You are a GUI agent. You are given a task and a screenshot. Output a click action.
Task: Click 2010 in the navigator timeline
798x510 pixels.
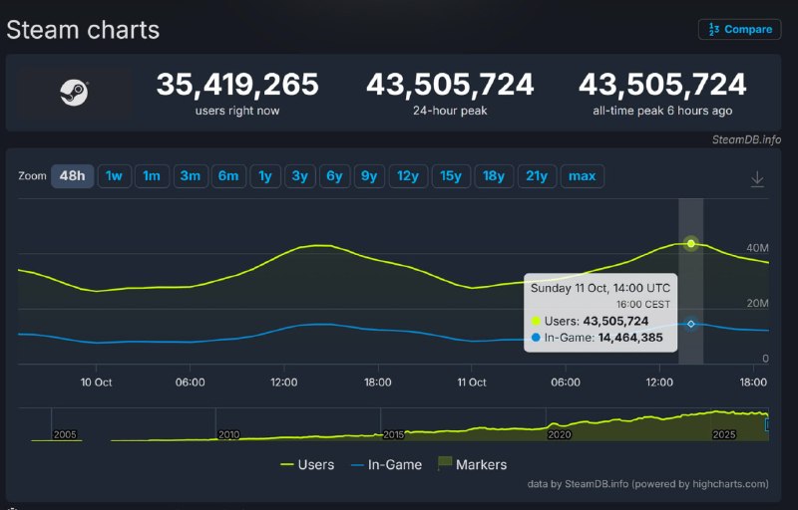[228, 435]
